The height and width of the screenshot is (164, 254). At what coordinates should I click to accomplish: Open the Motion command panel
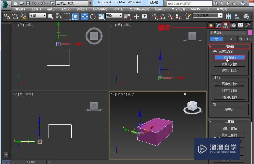[233, 25]
